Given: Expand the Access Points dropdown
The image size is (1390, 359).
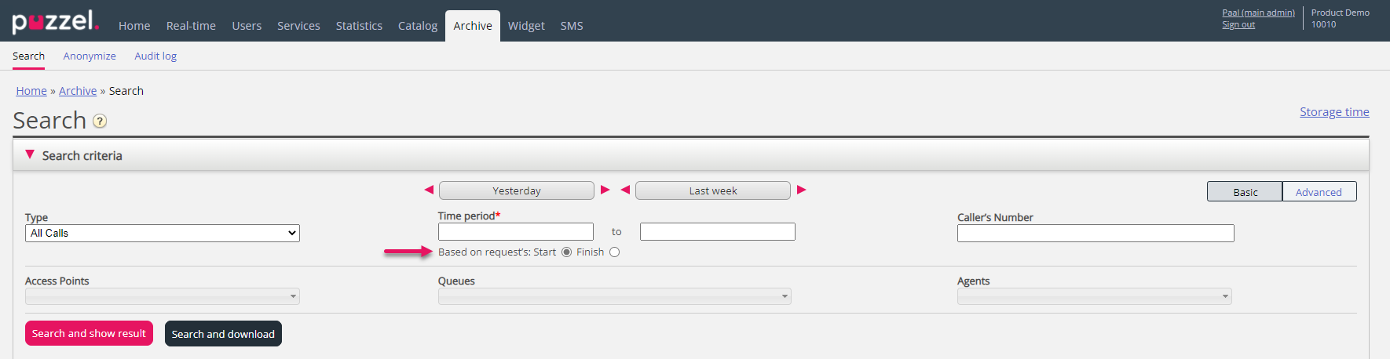Looking at the screenshot, I should pos(163,296).
